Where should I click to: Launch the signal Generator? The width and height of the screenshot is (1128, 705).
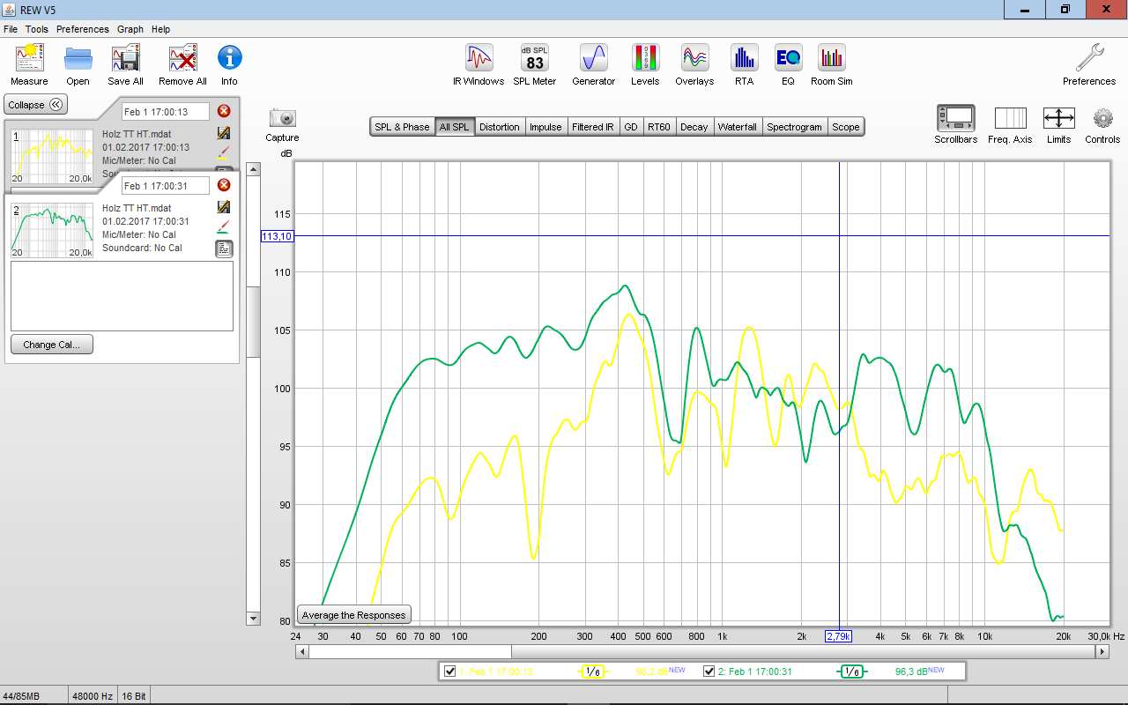[x=593, y=60]
